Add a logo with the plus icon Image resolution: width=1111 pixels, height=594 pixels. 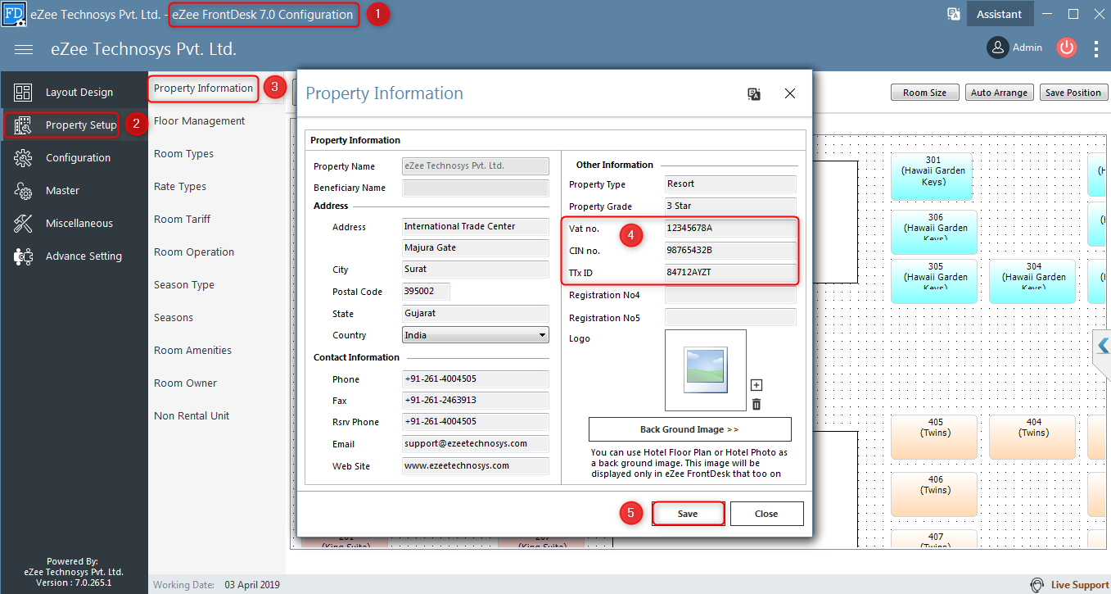click(x=756, y=385)
